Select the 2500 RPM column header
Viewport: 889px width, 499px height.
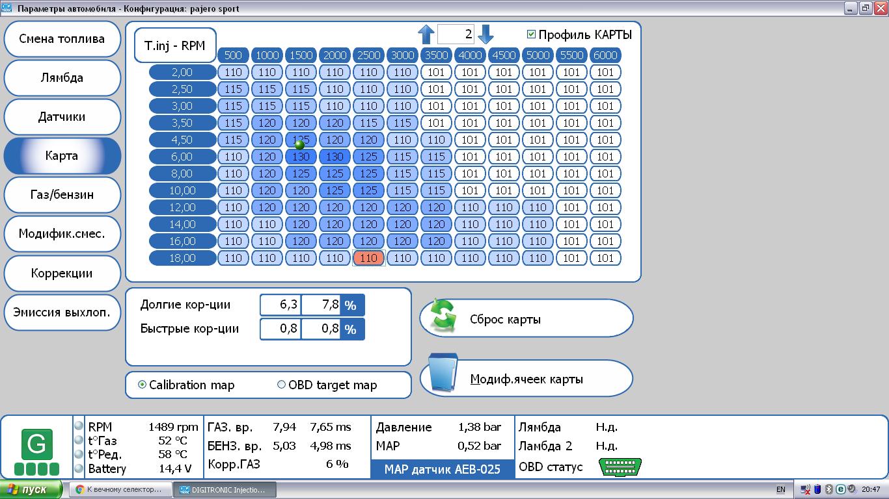369,55
